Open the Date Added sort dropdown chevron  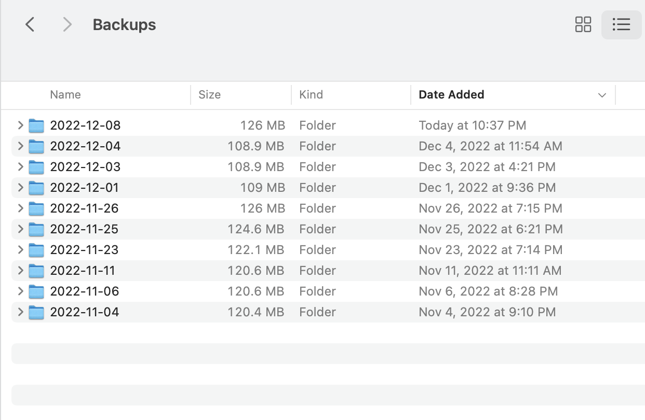coord(602,95)
